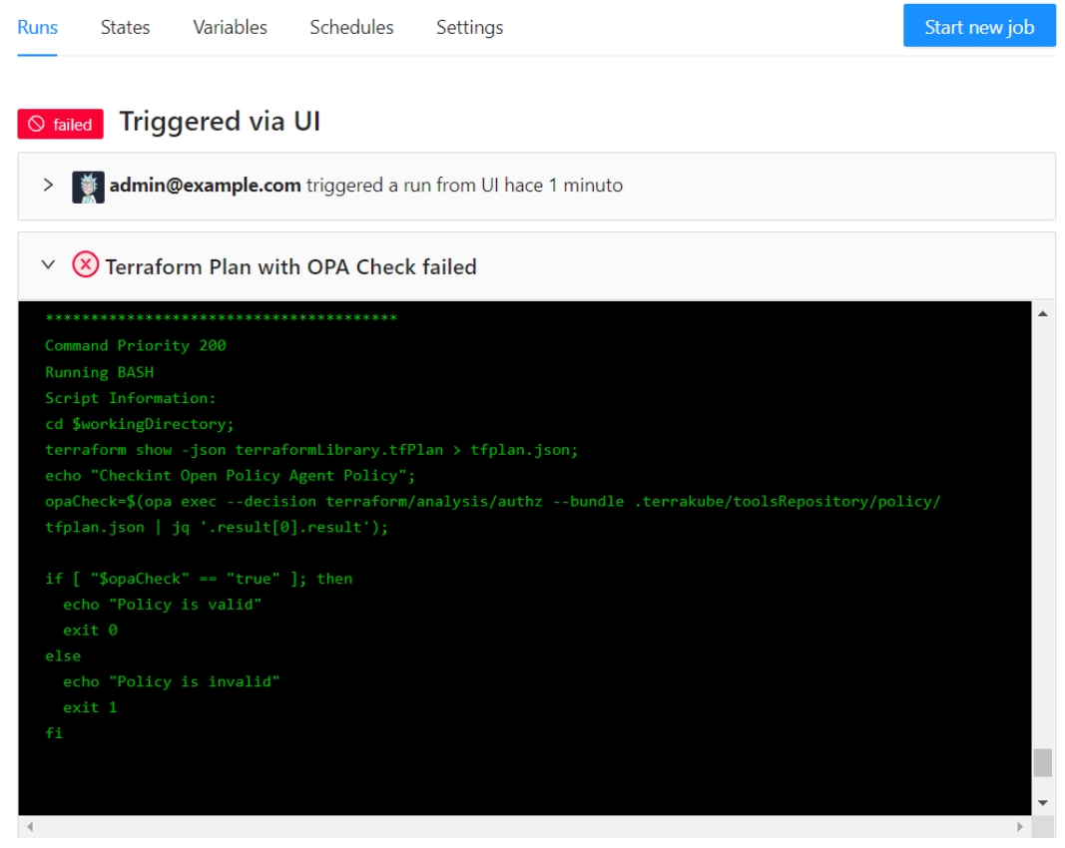The image size is (1065, 848).
Task: Switch to the Runs tab
Action: (37, 27)
